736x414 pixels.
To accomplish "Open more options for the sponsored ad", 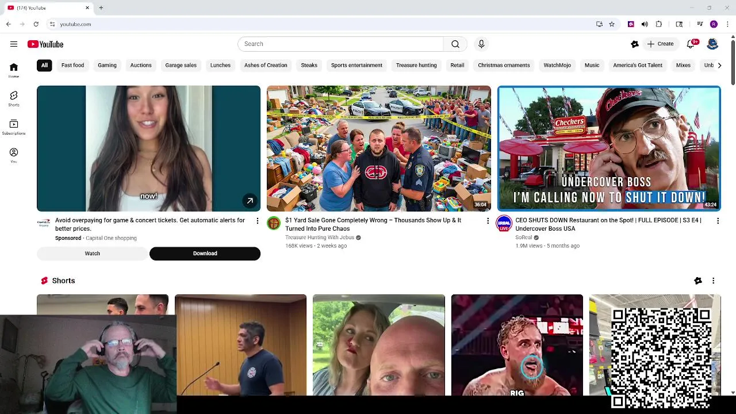I will coord(257,221).
